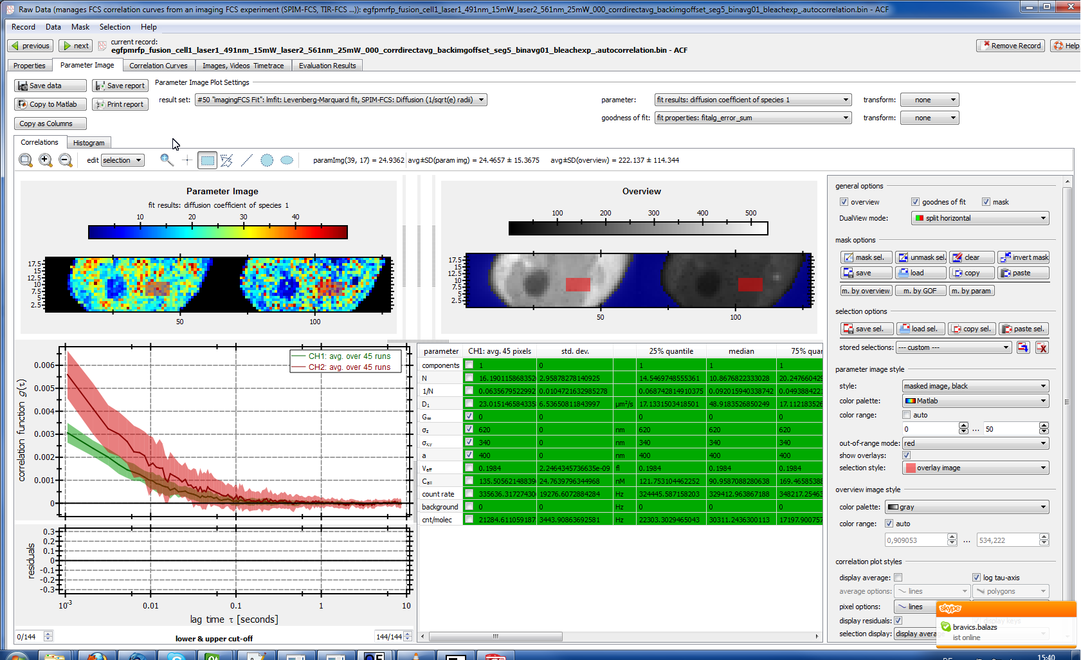The image size is (1081, 660).
Task: Click the zoom out magnifier icon
Action: (66, 160)
